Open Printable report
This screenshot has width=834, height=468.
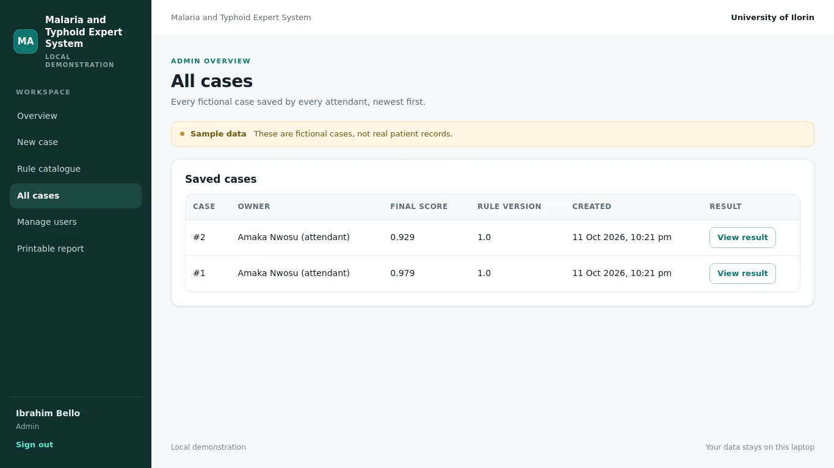[76, 249]
